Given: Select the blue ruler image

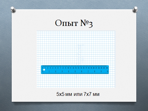Looking at the screenshot, I should pyautogui.click(x=75, y=70).
